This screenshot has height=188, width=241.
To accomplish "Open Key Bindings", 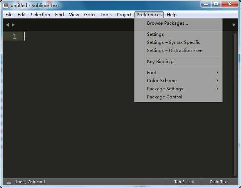I will 178,62.
